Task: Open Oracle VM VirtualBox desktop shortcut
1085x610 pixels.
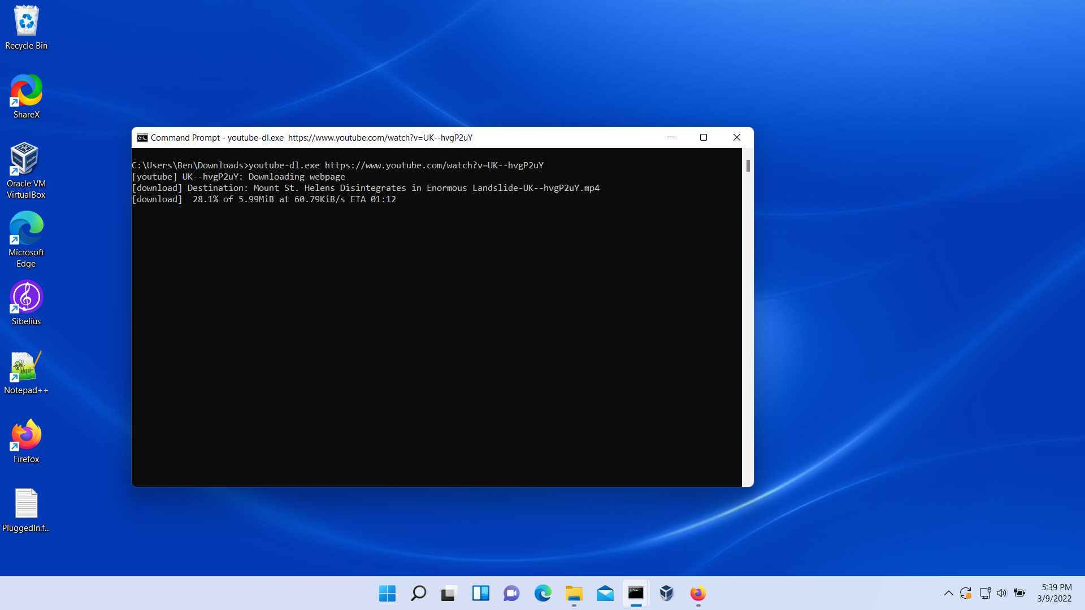Action: [26, 160]
